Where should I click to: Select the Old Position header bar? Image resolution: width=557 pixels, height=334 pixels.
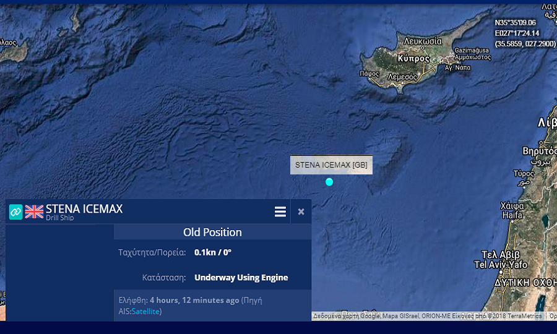[212, 232]
